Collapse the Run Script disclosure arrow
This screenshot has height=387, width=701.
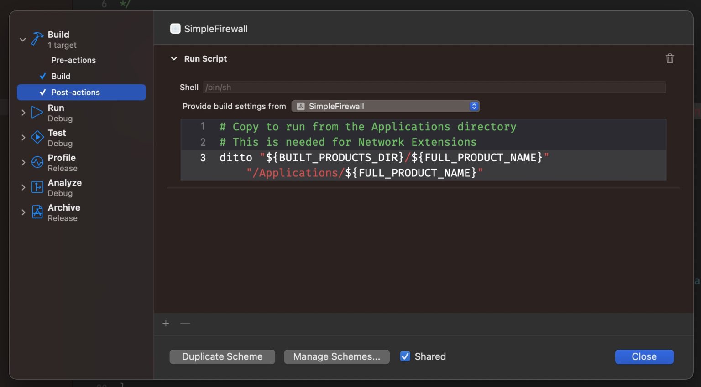(174, 59)
